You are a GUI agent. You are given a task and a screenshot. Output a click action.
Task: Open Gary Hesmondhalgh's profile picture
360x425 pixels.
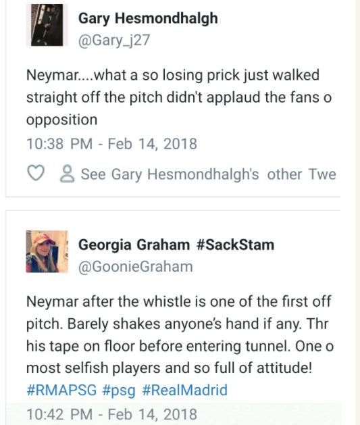coord(47,25)
